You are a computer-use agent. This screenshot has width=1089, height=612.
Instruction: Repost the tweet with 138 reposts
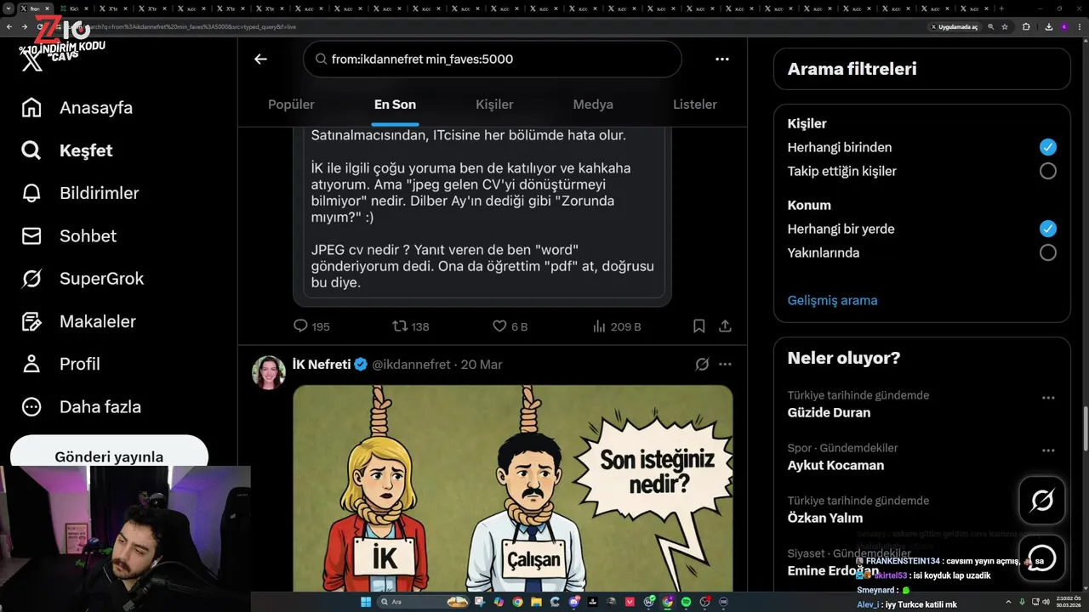[410, 326]
